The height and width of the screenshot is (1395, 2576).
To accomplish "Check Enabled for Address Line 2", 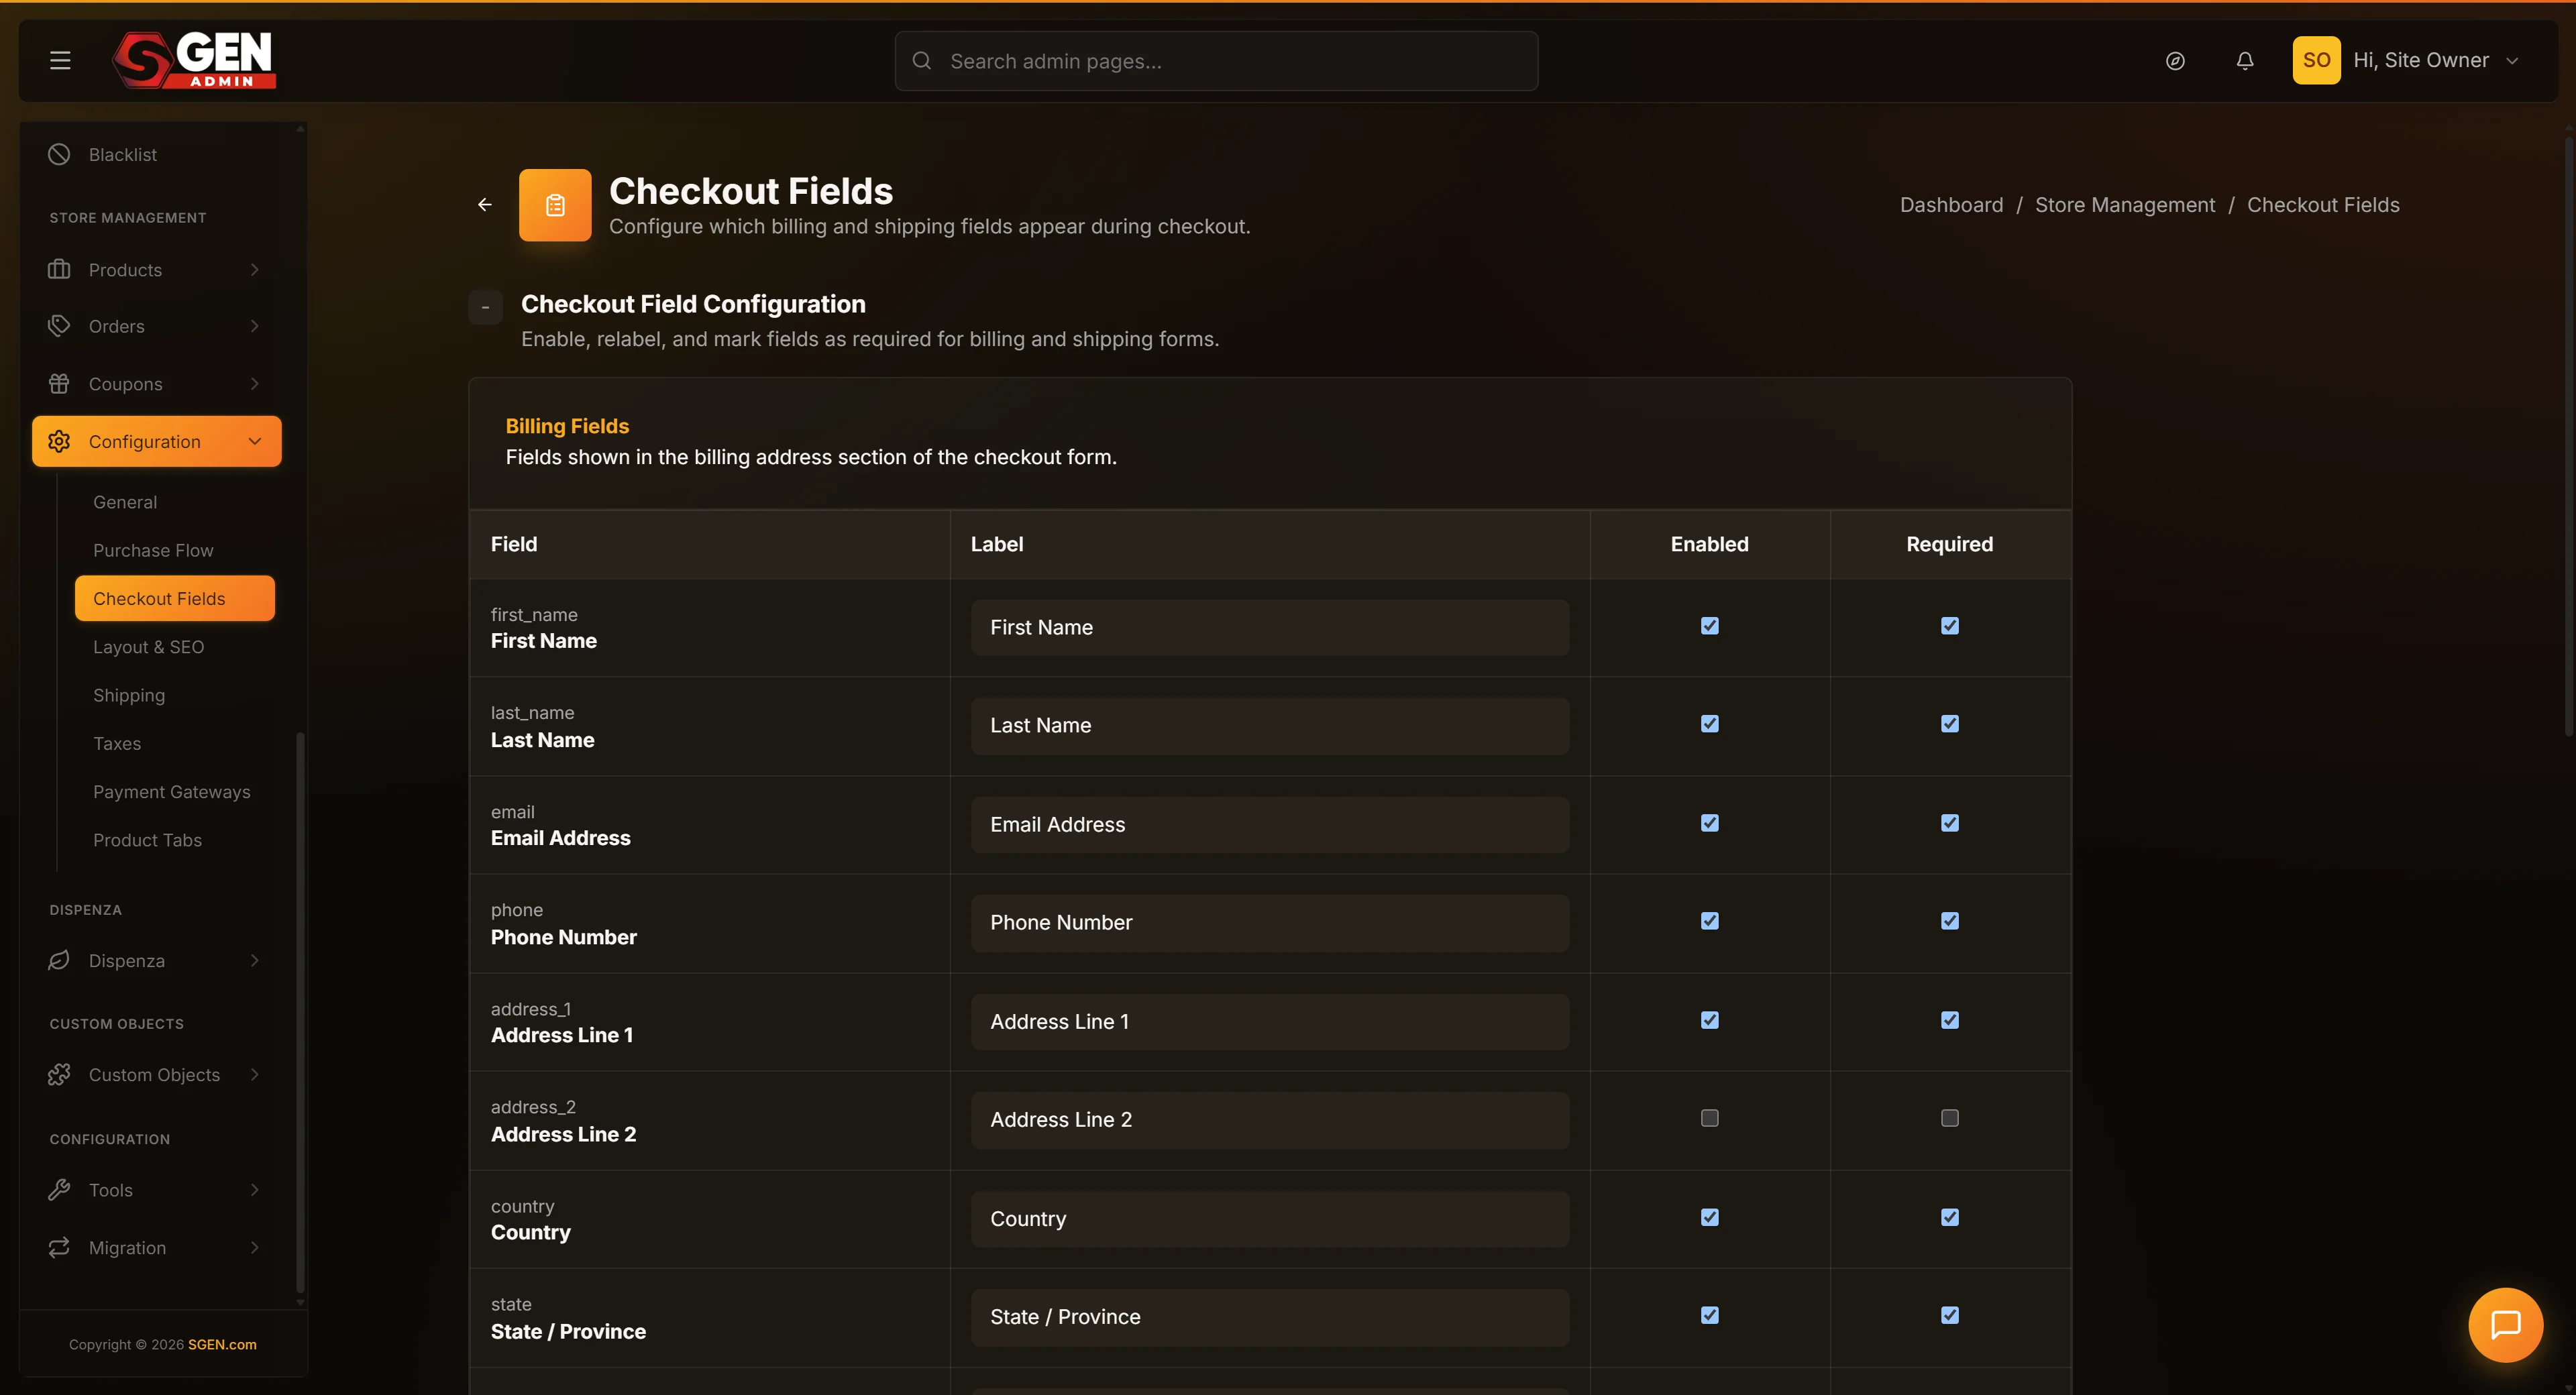I will (1710, 1118).
